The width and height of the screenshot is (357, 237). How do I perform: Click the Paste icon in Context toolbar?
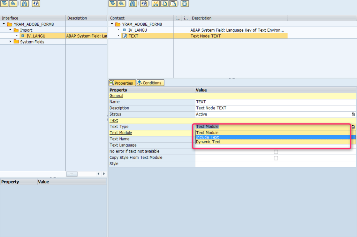click(x=173, y=3)
